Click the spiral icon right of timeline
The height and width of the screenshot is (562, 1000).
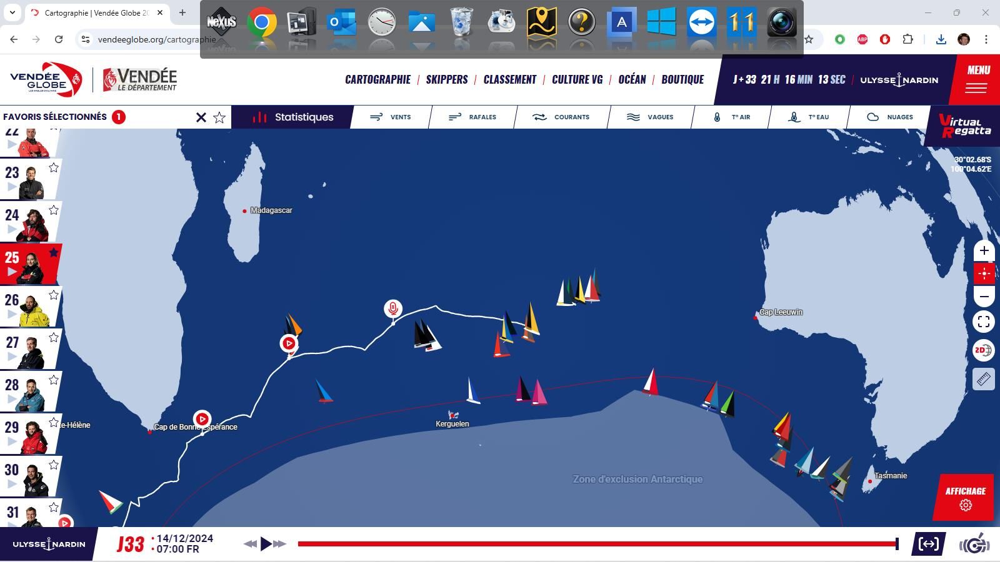(974, 545)
